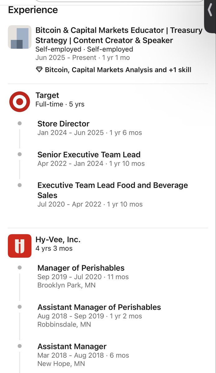This screenshot has height=373, width=216.
Task: Open the Store Director position
Action: click(63, 124)
